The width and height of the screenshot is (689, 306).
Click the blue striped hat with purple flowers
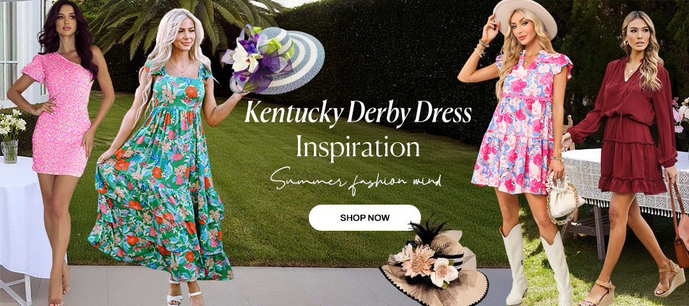click(273, 60)
